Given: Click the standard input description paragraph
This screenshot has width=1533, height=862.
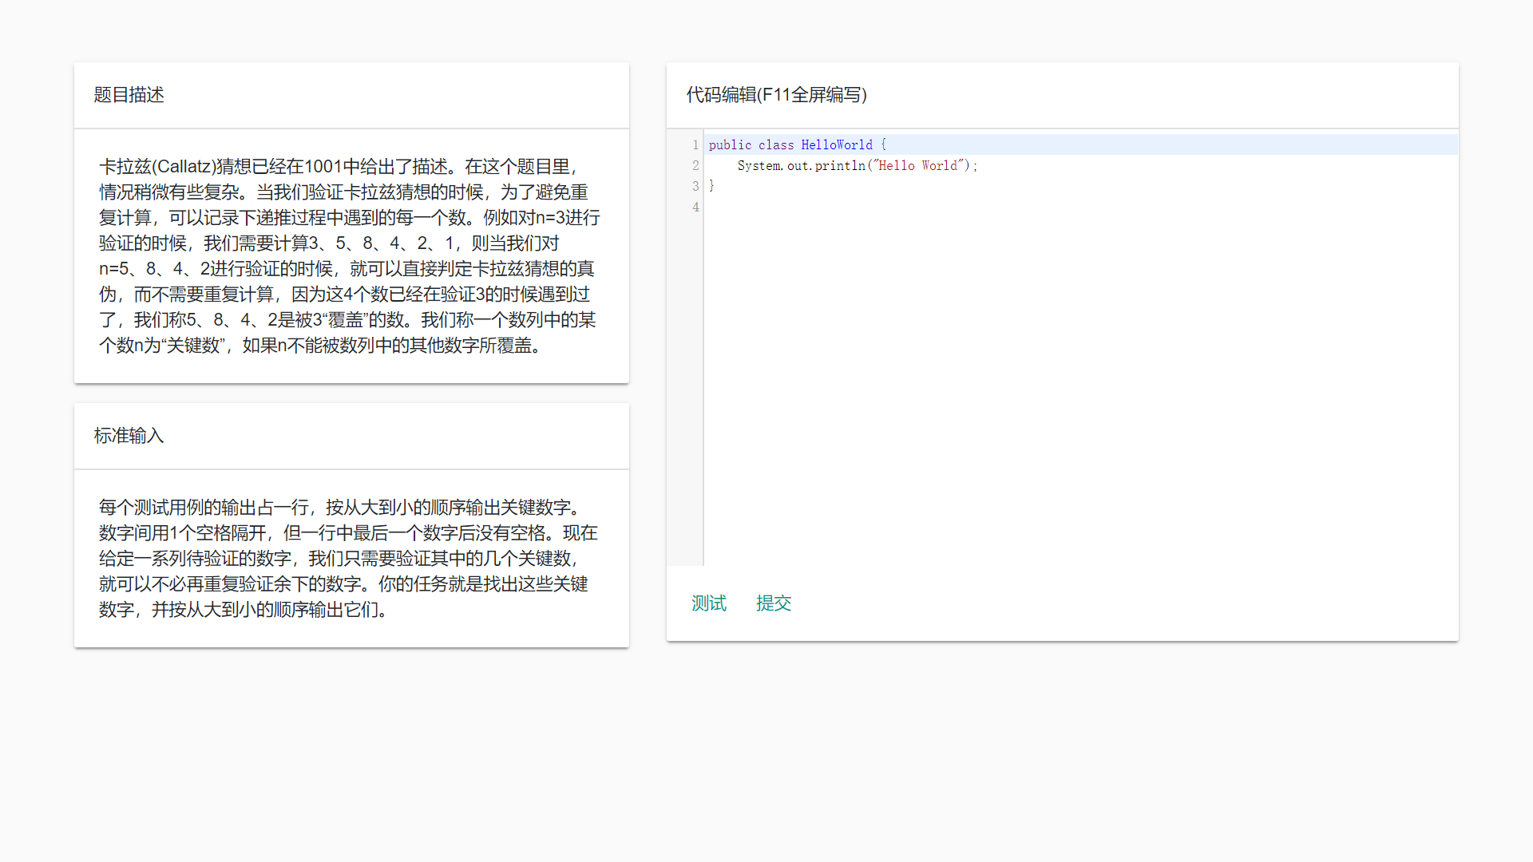Looking at the screenshot, I should pyautogui.click(x=348, y=559).
